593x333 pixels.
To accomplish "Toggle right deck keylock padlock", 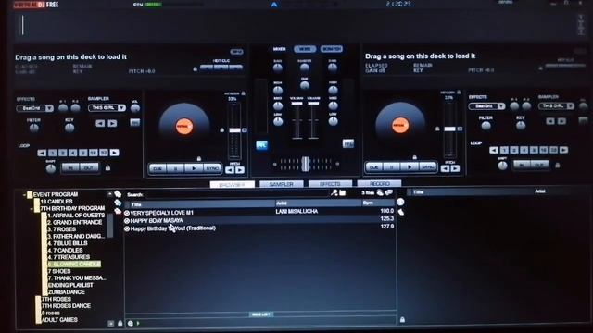I will coord(459,92).
